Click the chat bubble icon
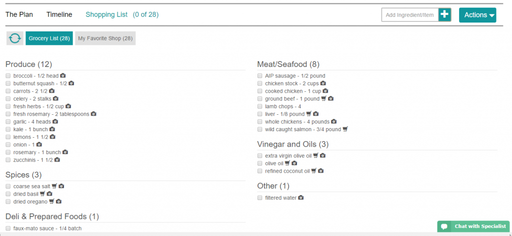The width and height of the screenshot is (512, 236). [444, 227]
